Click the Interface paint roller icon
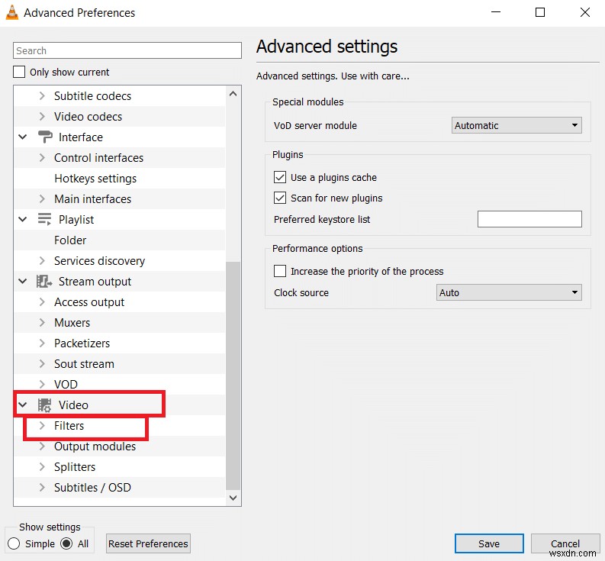This screenshot has width=605, height=561. click(x=45, y=137)
